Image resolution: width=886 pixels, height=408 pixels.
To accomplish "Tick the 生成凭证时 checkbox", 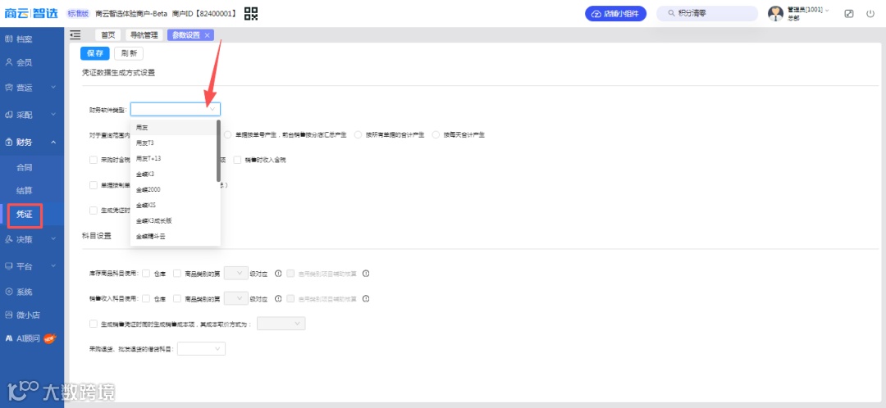I will [x=94, y=211].
